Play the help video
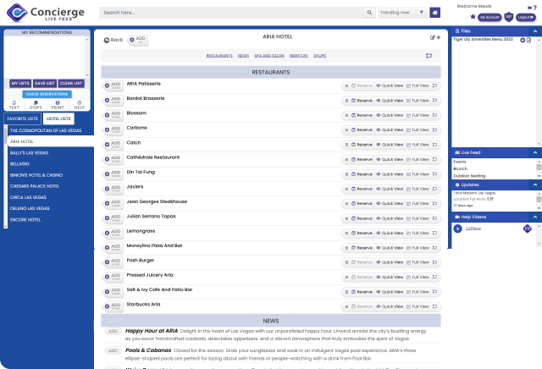This screenshot has height=369, width=542. click(x=457, y=229)
